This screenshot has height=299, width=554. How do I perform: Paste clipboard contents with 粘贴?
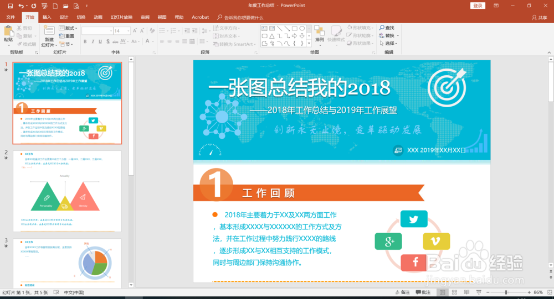(x=8, y=35)
